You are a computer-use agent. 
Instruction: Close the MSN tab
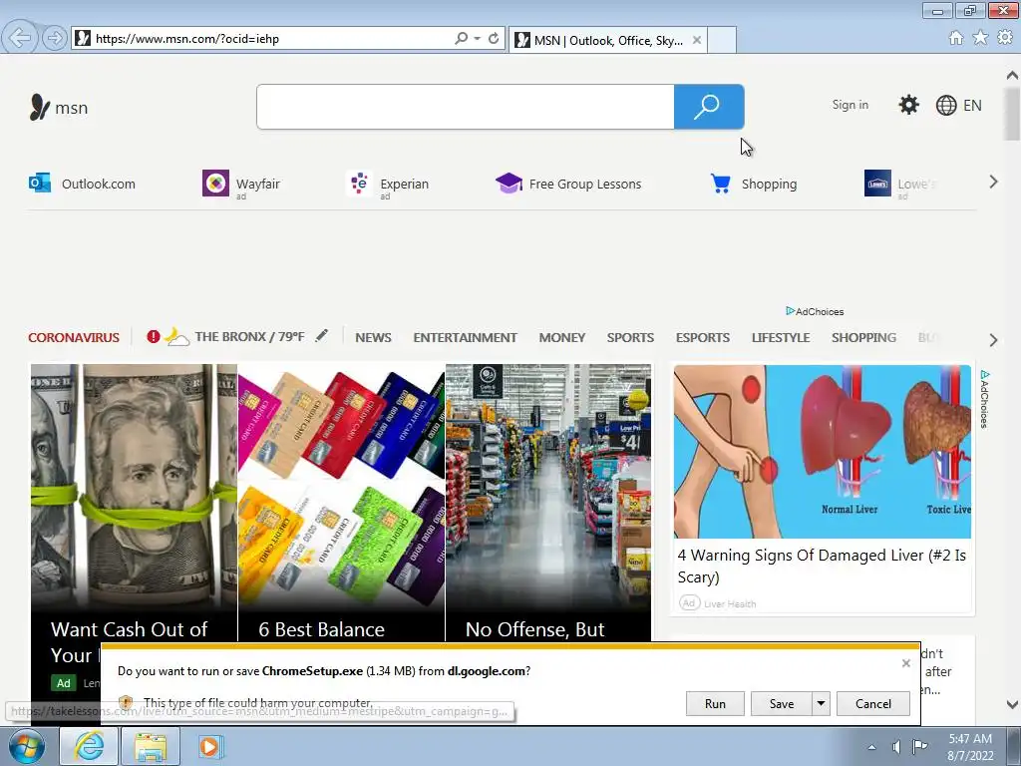(696, 40)
